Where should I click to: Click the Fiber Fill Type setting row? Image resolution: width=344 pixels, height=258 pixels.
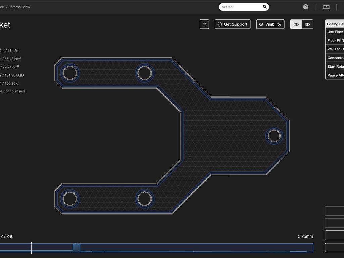coord(335,40)
